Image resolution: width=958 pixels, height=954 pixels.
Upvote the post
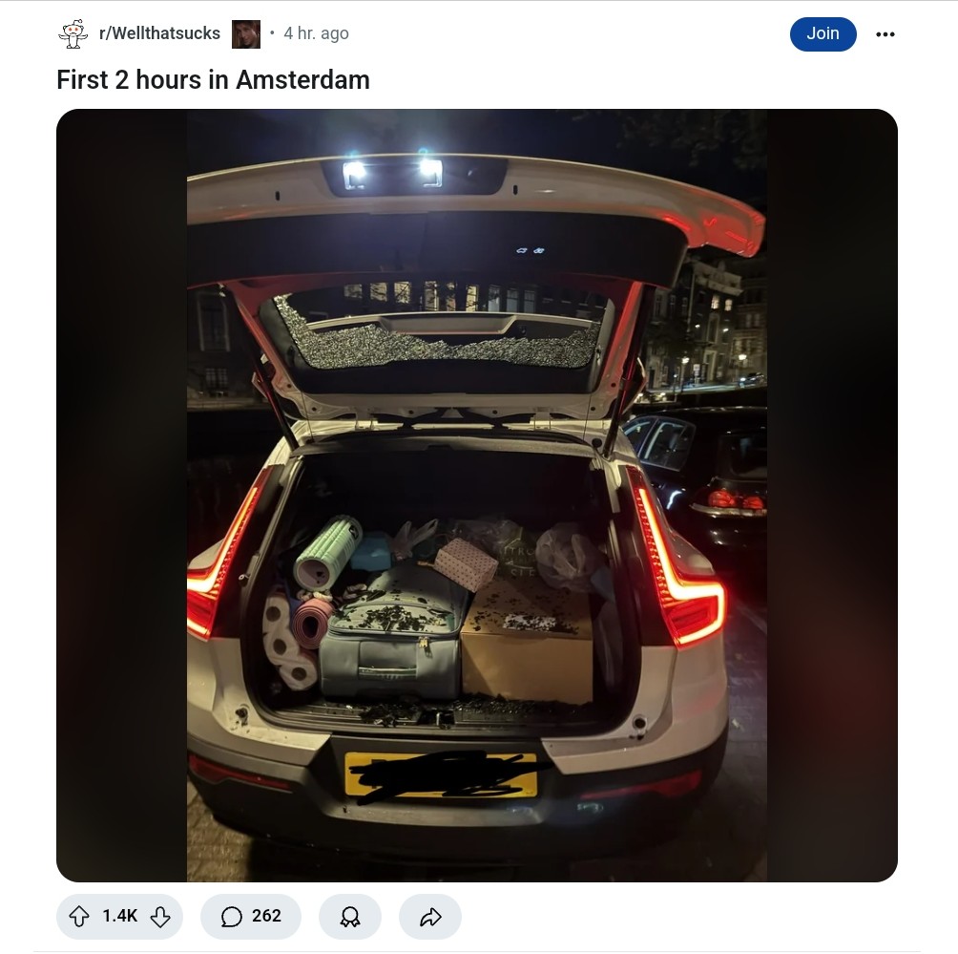point(79,916)
